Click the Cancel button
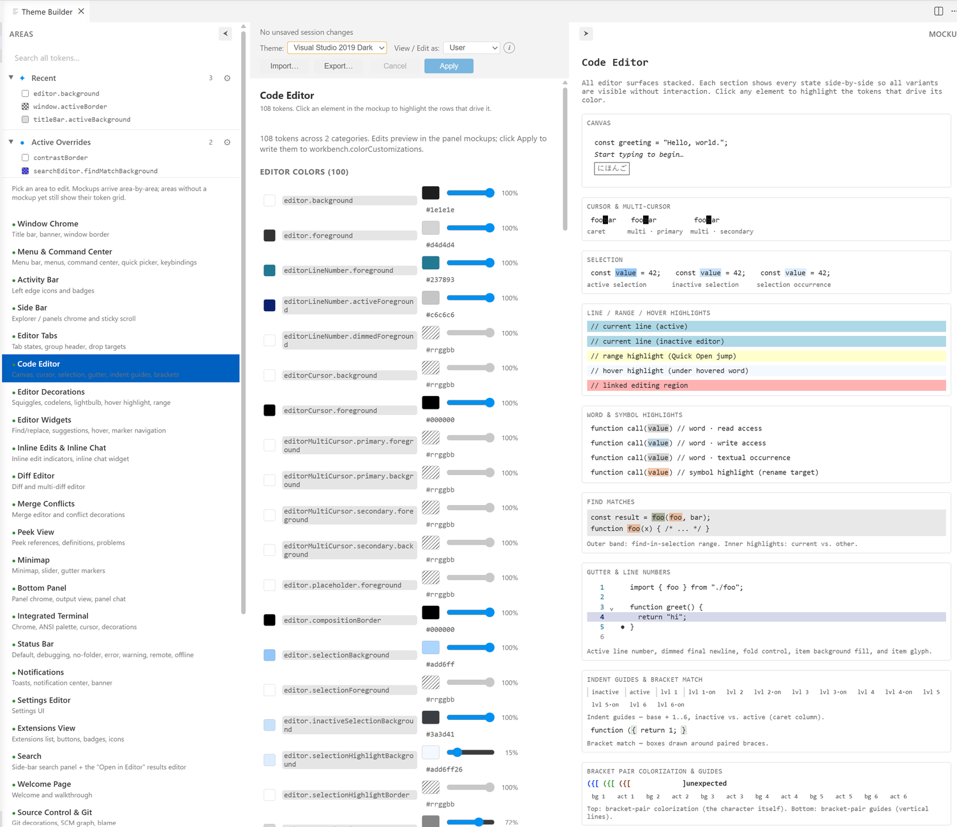Viewport: 957px width, 827px height. point(395,66)
